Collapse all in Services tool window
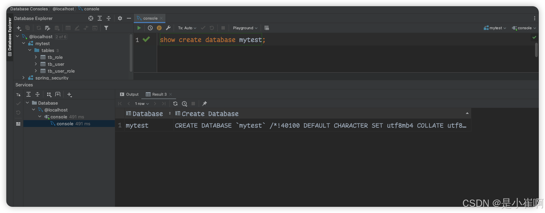Screen dimensions: 545x213 click(x=37, y=94)
